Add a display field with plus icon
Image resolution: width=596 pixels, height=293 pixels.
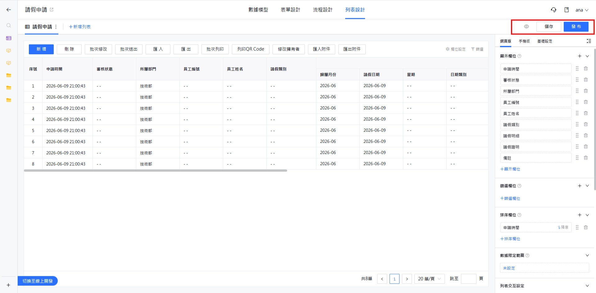580,56
